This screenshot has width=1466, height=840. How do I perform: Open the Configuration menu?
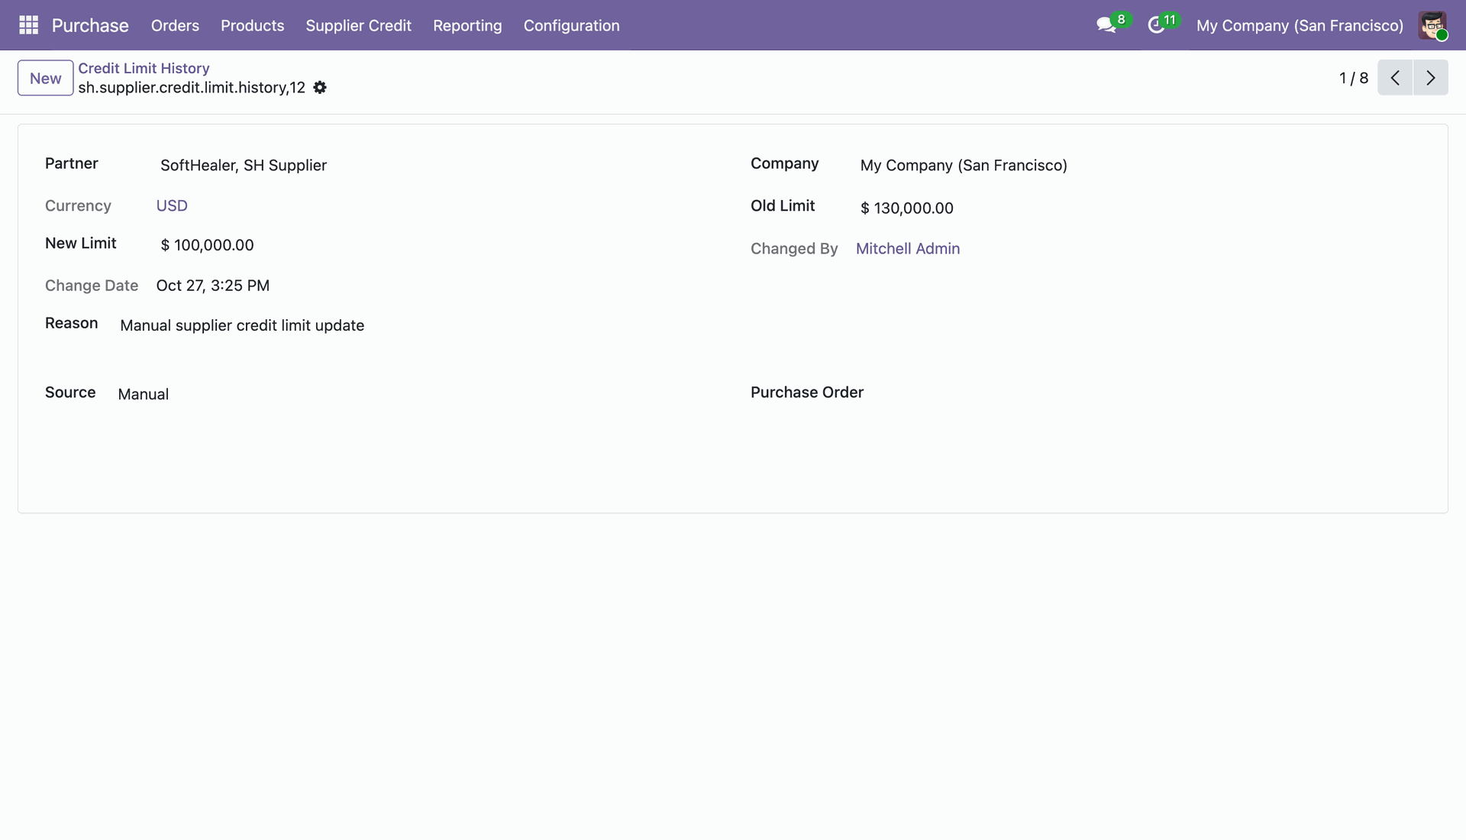click(x=571, y=25)
